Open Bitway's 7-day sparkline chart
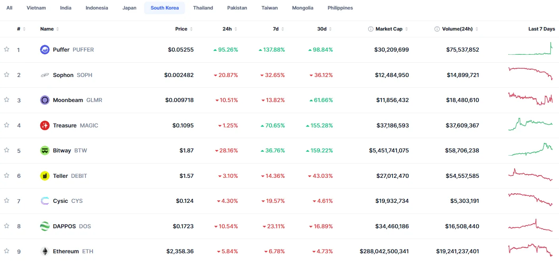This screenshot has height=262, width=559. [530, 149]
